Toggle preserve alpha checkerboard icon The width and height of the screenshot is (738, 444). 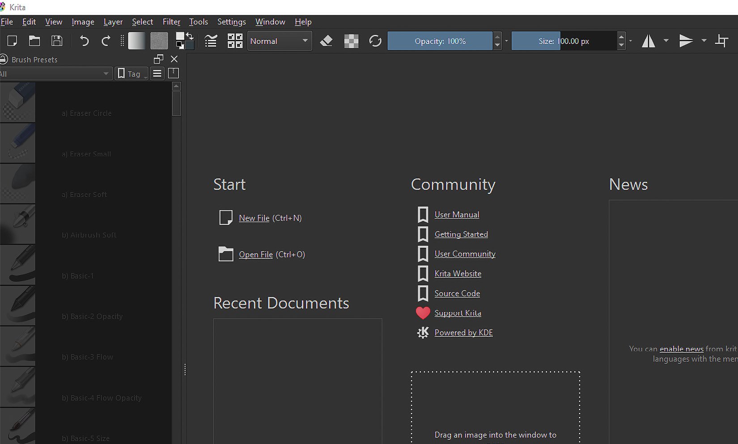tap(351, 41)
